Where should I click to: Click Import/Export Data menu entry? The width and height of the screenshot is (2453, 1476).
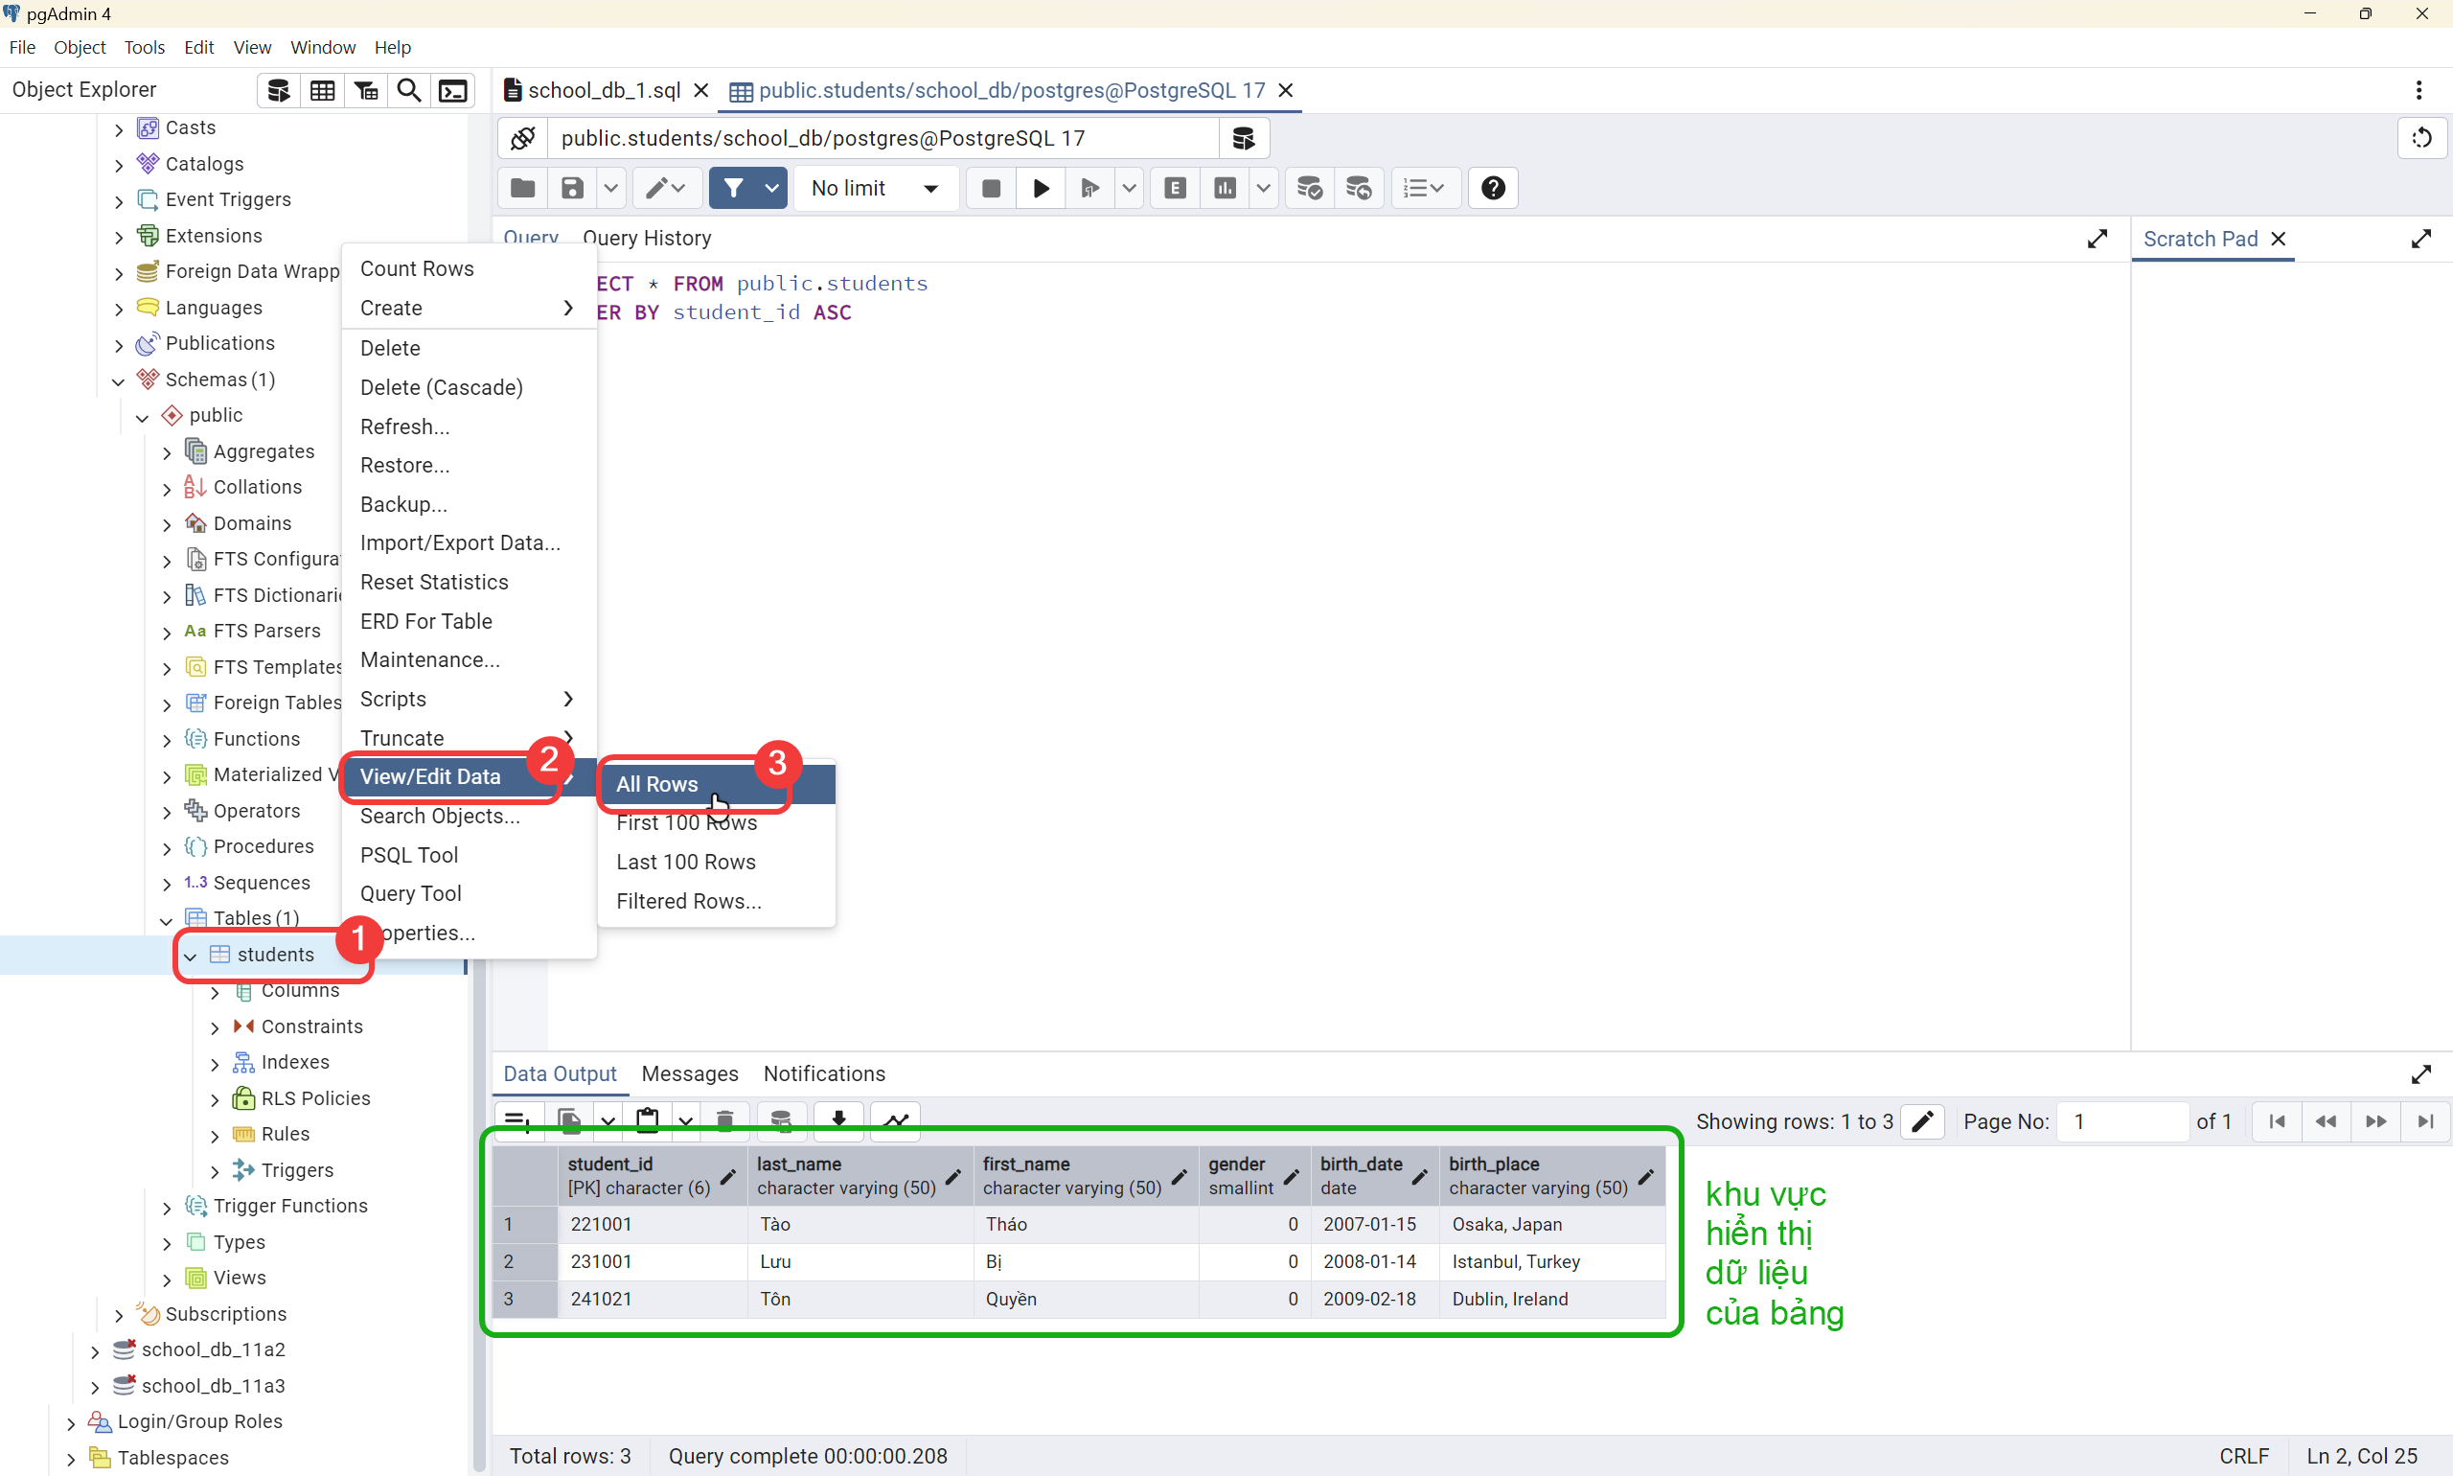[x=459, y=542]
